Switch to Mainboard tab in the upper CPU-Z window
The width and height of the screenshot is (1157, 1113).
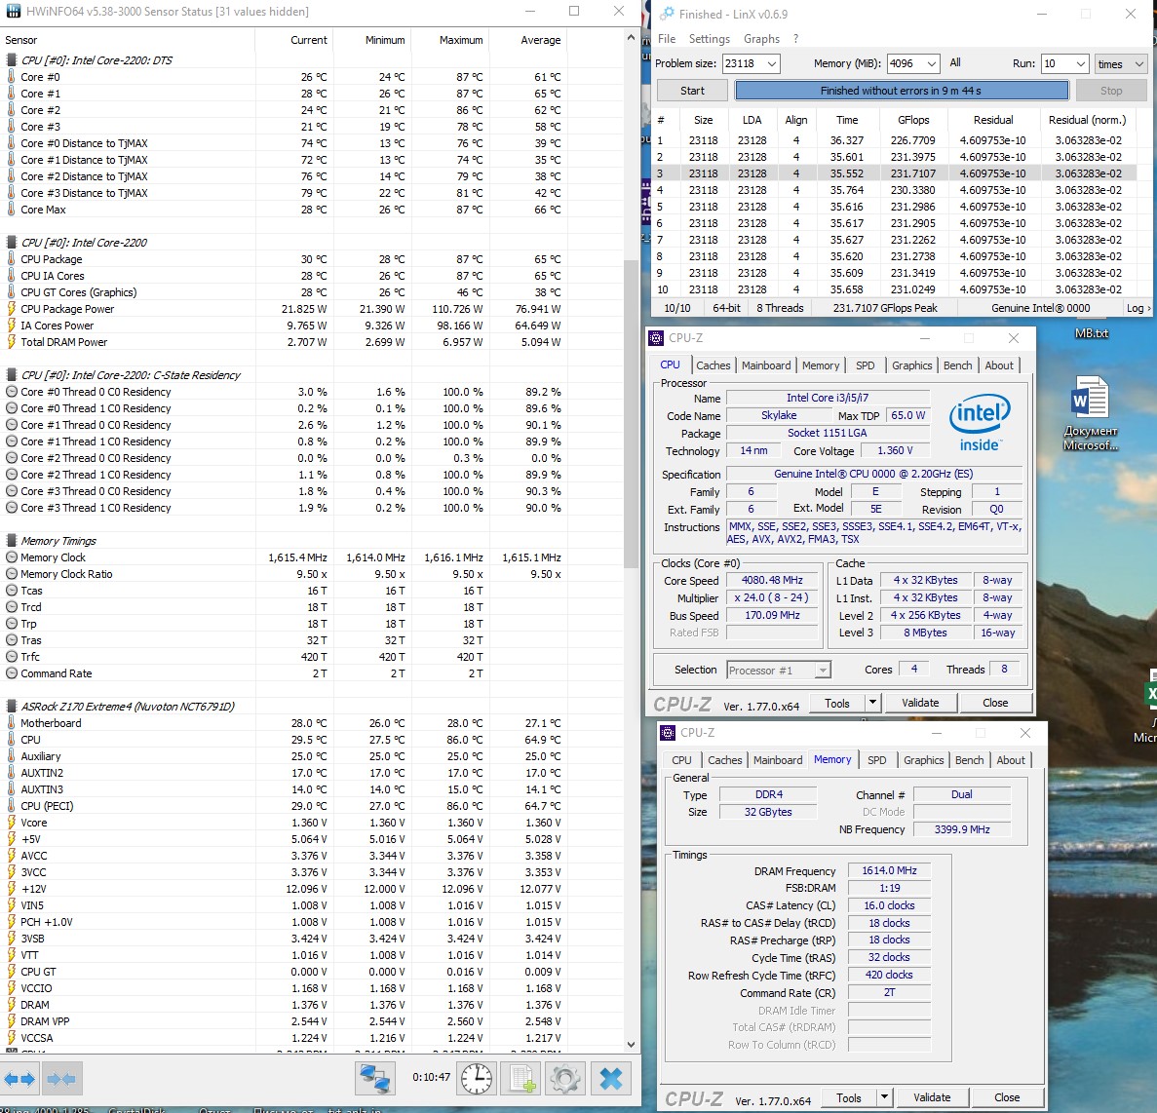tap(766, 365)
